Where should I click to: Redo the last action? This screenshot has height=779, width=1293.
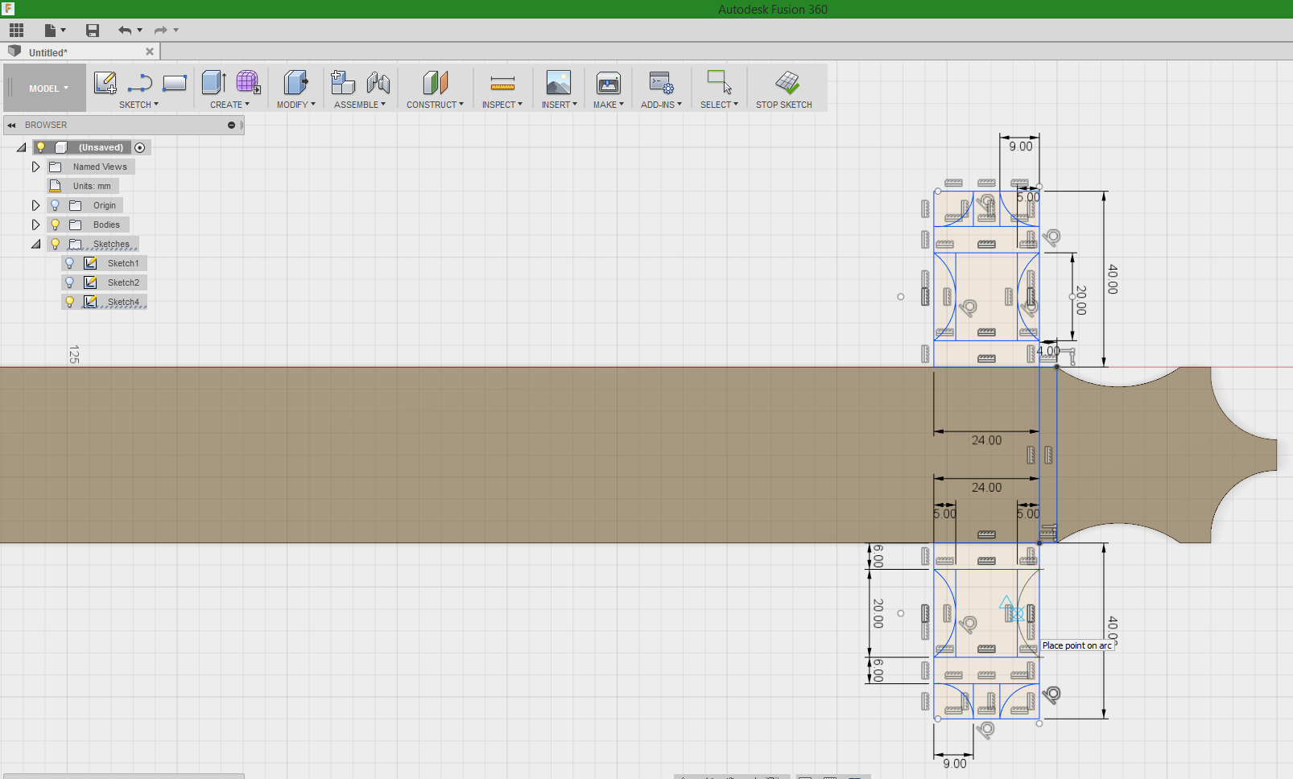tap(161, 31)
